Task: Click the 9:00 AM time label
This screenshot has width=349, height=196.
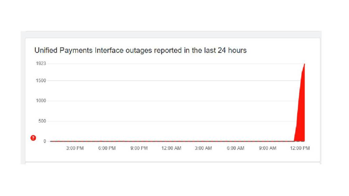Action: pos(268,148)
